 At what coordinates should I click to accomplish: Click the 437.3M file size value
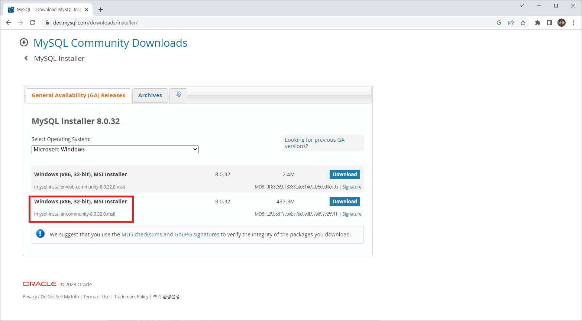coord(285,202)
